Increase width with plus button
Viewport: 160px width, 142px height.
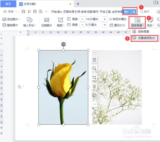point(105,25)
